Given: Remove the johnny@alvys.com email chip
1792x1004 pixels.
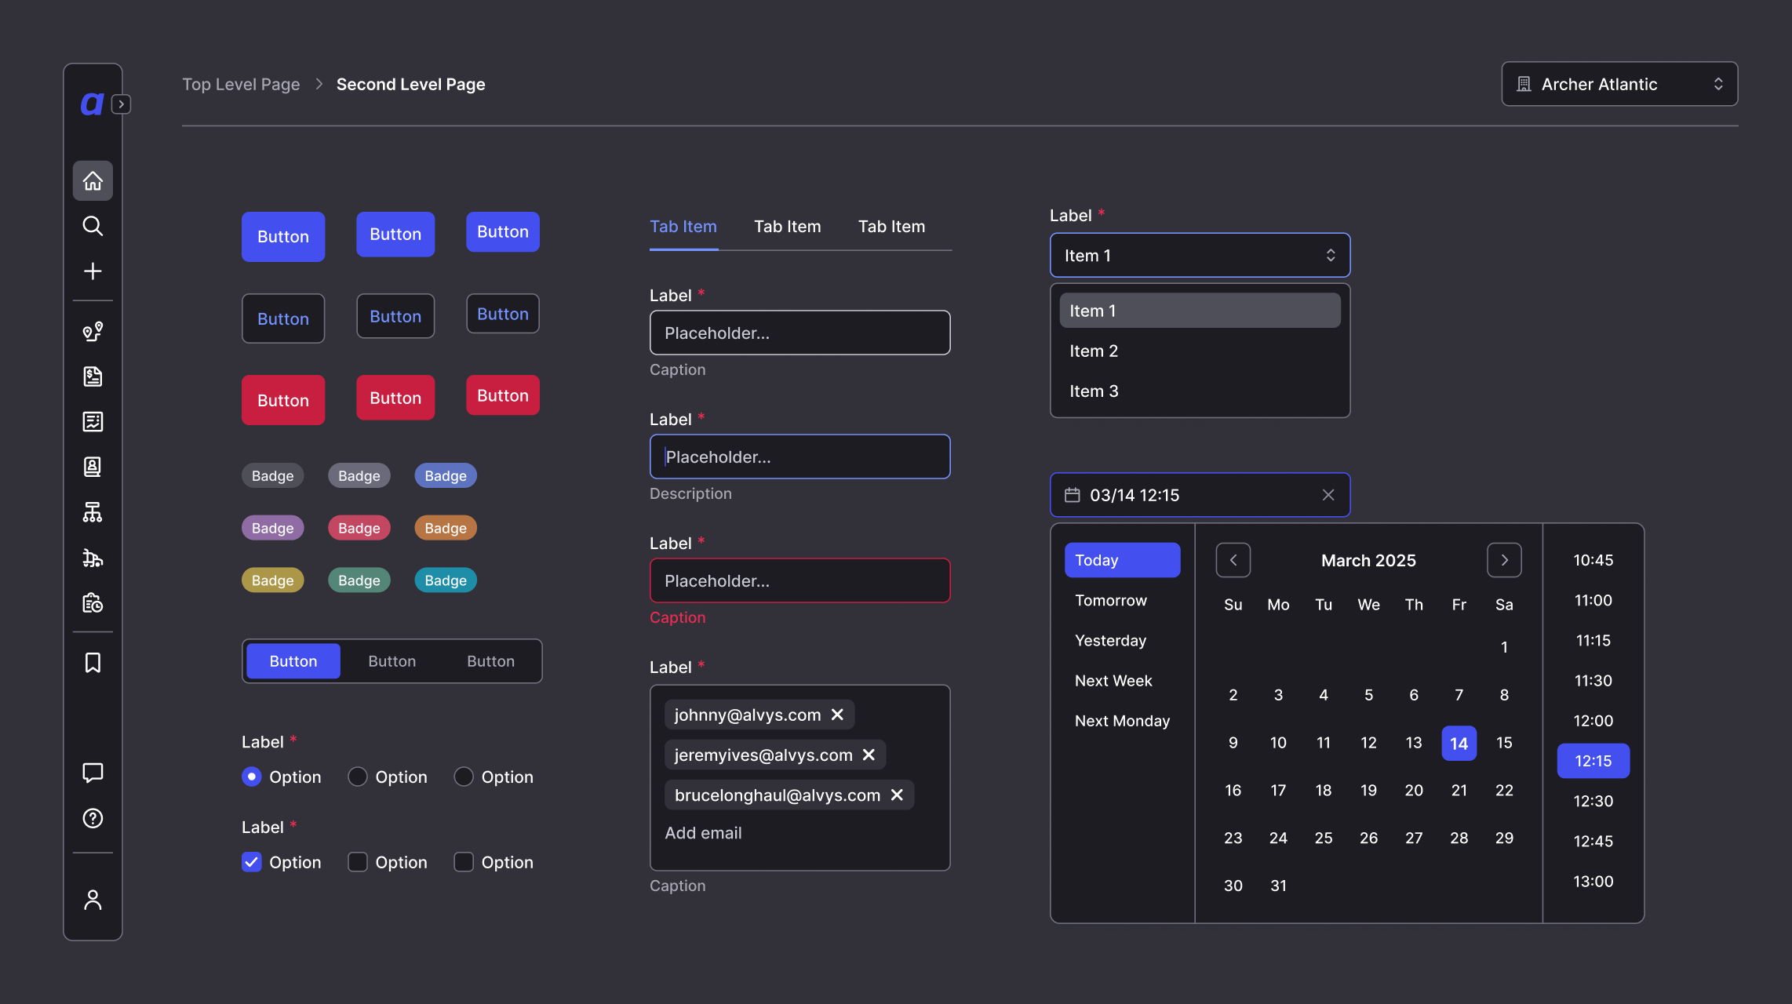Looking at the screenshot, I should click(837, 715).
